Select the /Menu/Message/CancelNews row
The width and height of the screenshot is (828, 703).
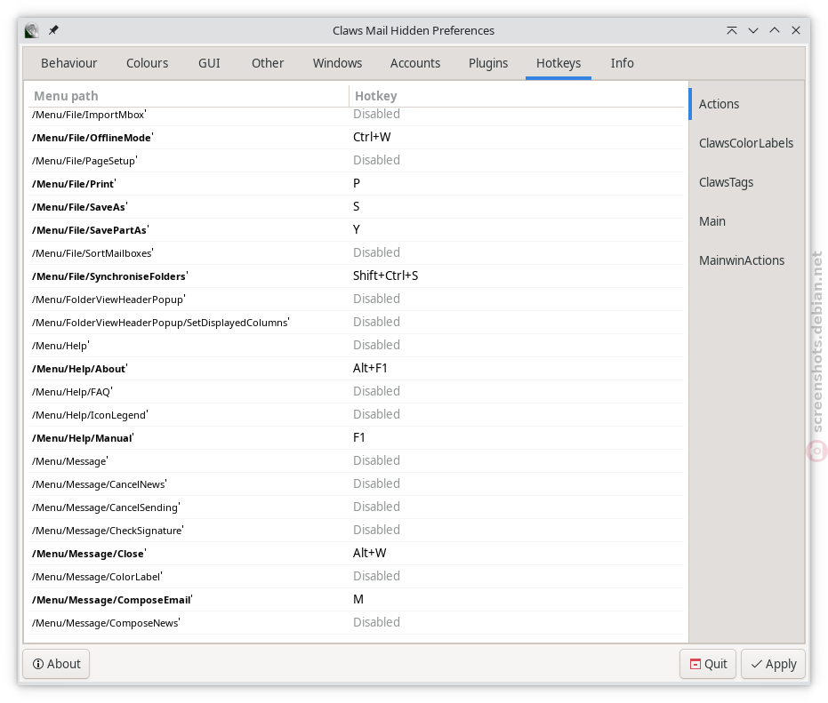[357, 484]
